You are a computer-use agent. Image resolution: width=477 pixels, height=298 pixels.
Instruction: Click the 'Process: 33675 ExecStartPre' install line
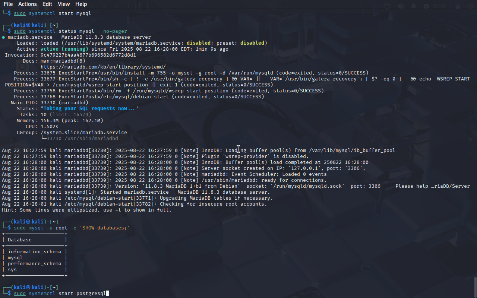191,73
